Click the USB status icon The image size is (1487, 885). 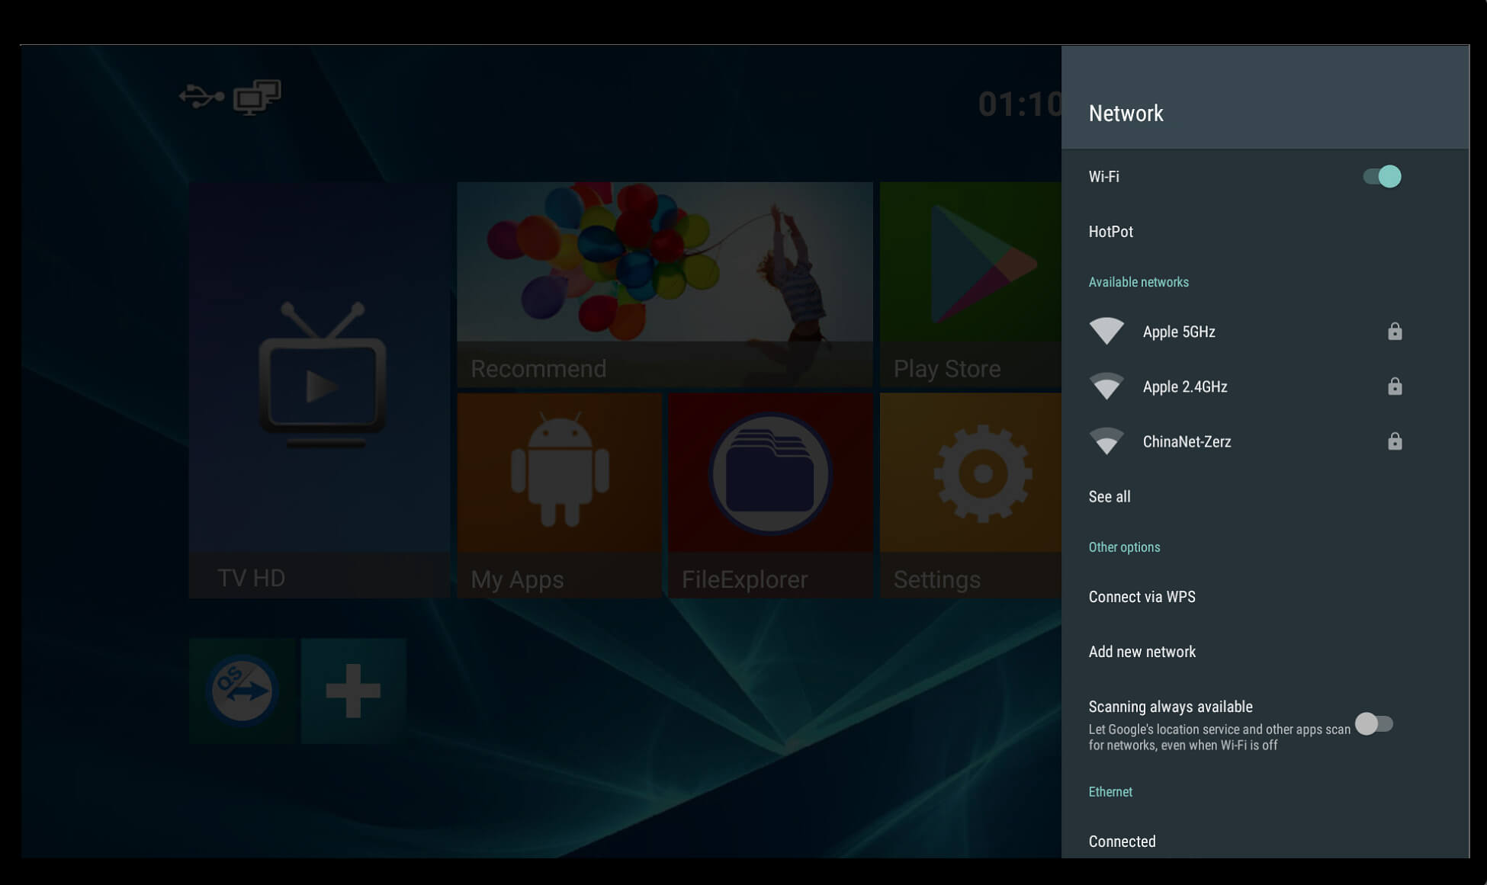tap(201, 97)
